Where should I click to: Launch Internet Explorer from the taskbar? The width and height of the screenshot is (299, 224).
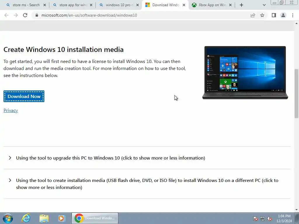click(x=26, y=218)
